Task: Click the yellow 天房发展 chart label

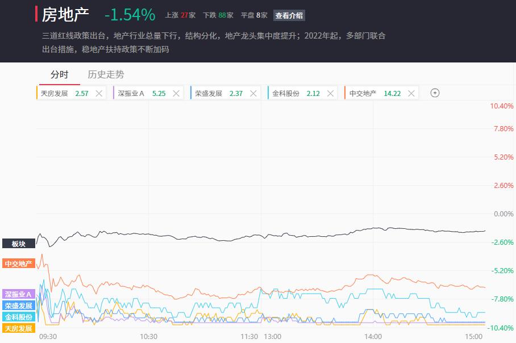Action: (x=19, y=328)
